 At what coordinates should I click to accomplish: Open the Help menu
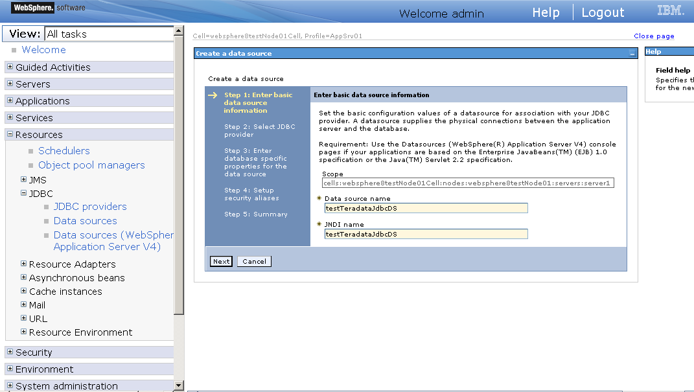[546, 12]
